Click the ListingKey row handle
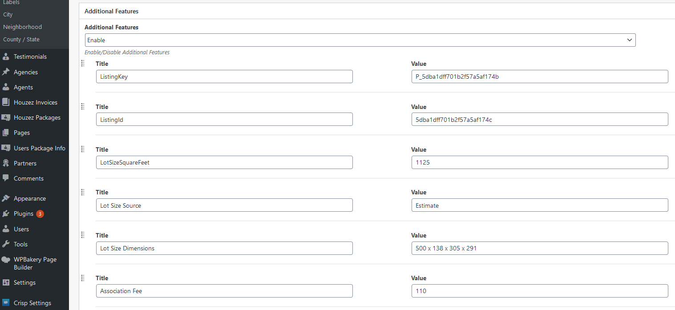This screenshot has height=310, width=675. [x=83, y=64]
